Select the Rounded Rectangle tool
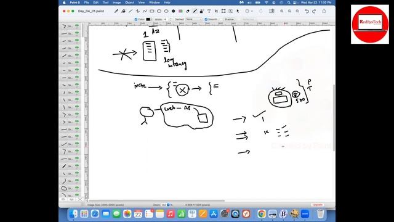394x222 pixels. [x=159, y=11]
